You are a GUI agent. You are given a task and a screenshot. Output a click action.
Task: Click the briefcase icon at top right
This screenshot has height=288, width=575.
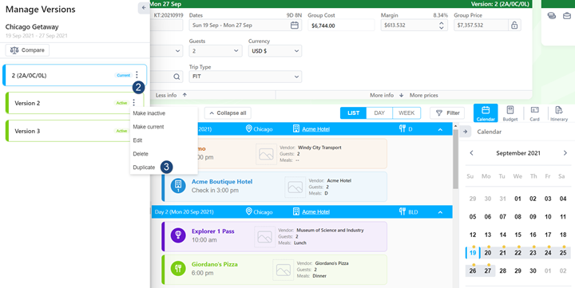point(567,15)
